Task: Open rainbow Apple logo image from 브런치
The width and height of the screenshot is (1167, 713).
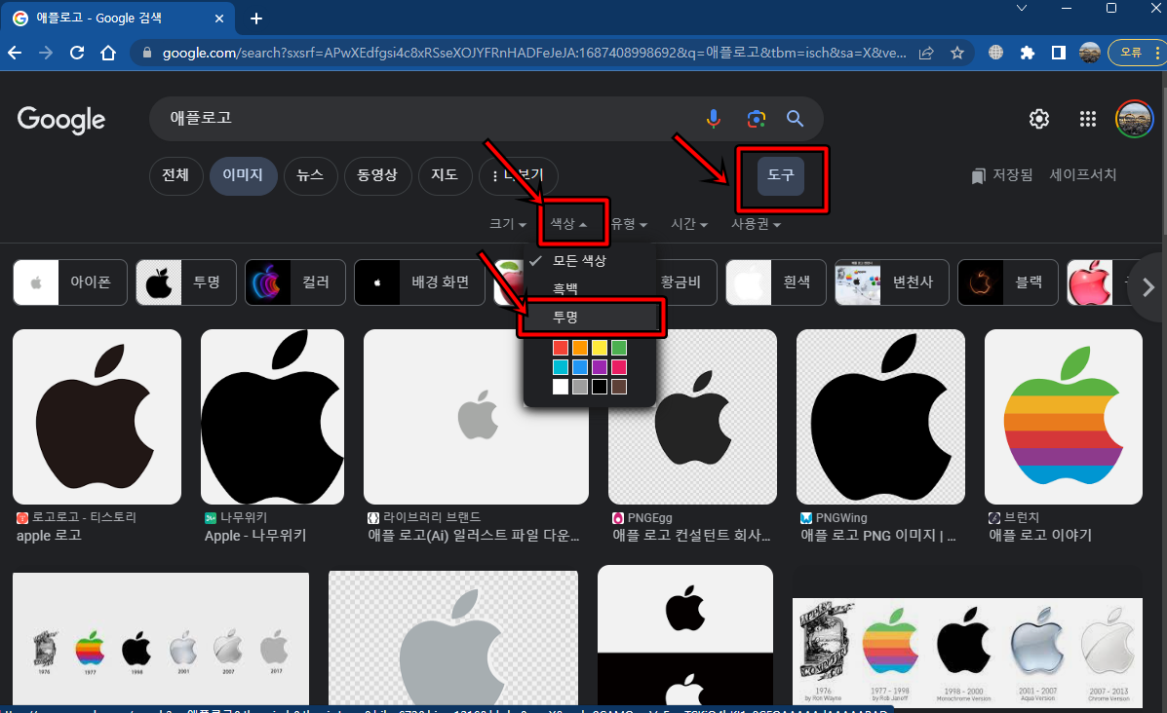Action: tap(1064, 417)
